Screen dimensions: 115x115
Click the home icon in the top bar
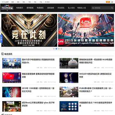coord(3,2)
